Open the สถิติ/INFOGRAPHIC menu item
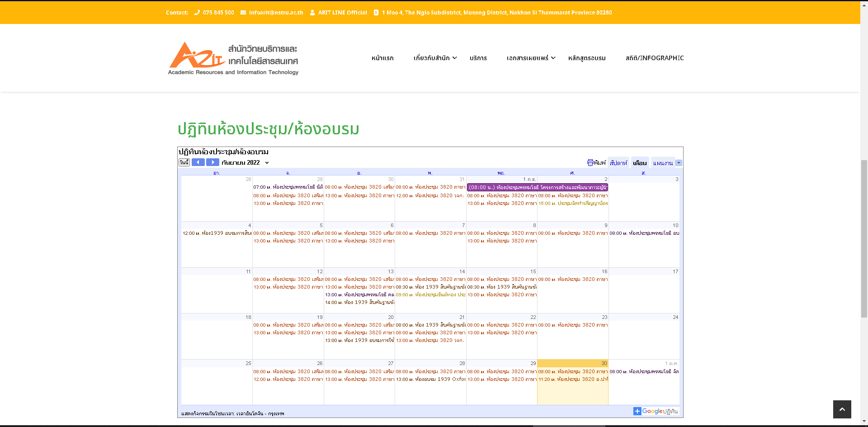The height and width of the screenshot is (427, 868). (x=655, y=58)
